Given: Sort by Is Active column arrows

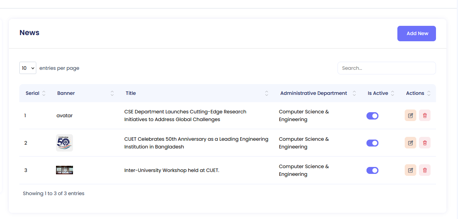Looking at the screenshot, I should [392, 93].
